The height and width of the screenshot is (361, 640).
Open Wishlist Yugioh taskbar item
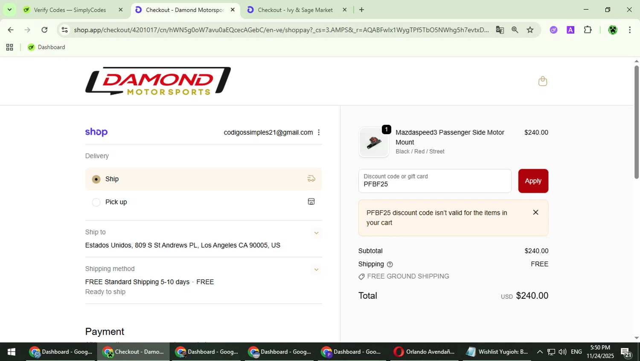click(497, 352)
